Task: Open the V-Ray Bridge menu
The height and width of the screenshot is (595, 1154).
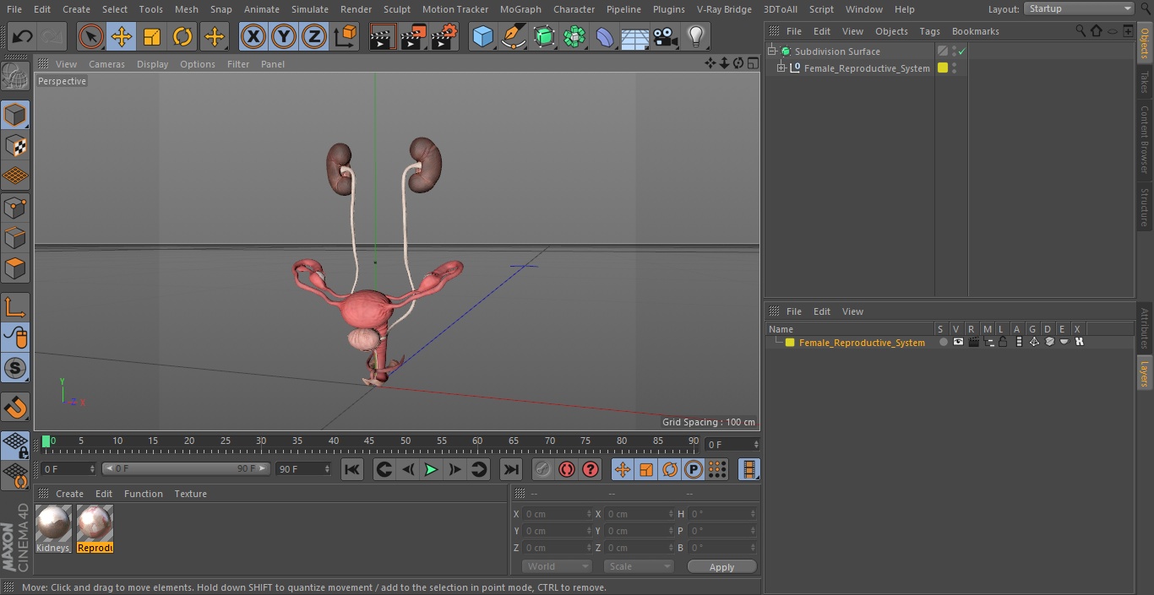Action: pyautogui.click(x=724, y=9)
